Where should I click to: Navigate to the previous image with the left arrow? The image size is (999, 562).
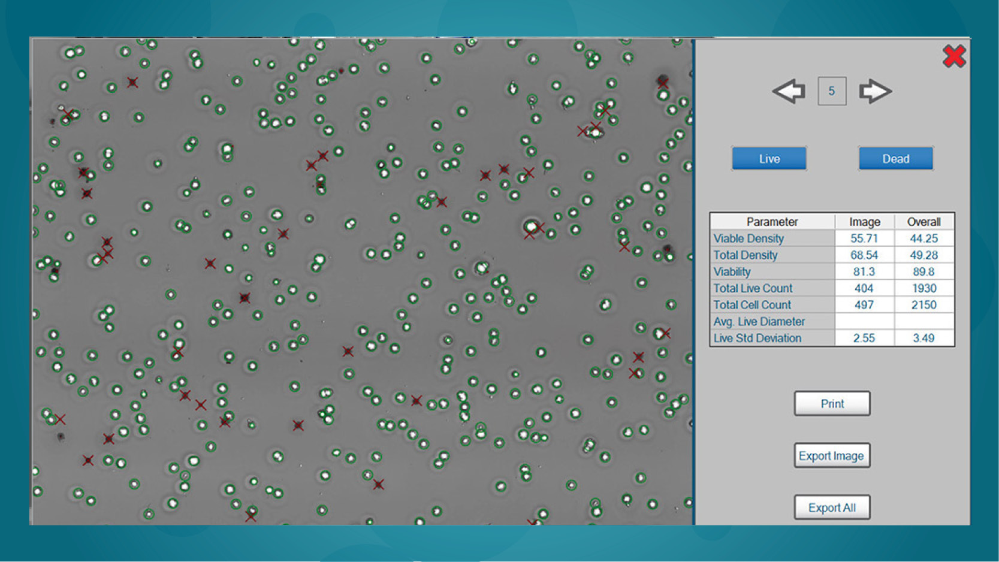tap(789, 90)
